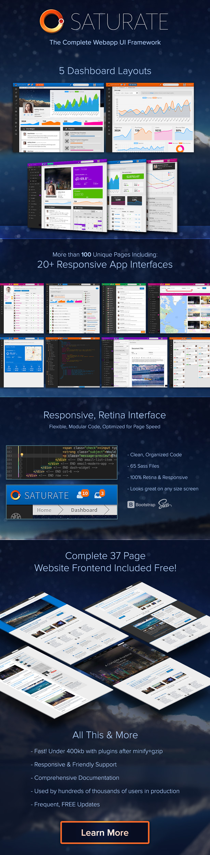Open the world map interface thumbnail
Screen dimensions: 210x855
179,308
